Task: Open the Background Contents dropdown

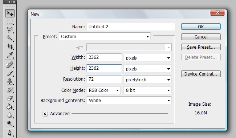Action: pyautogui.click(x=129, y=100)
